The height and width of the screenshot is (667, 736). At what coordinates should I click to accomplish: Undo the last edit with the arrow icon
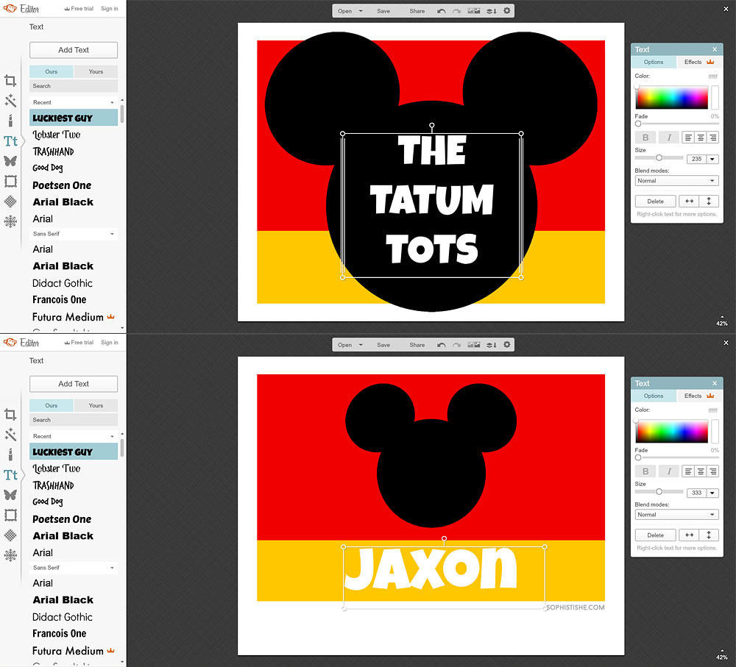(x=440, y=10)
